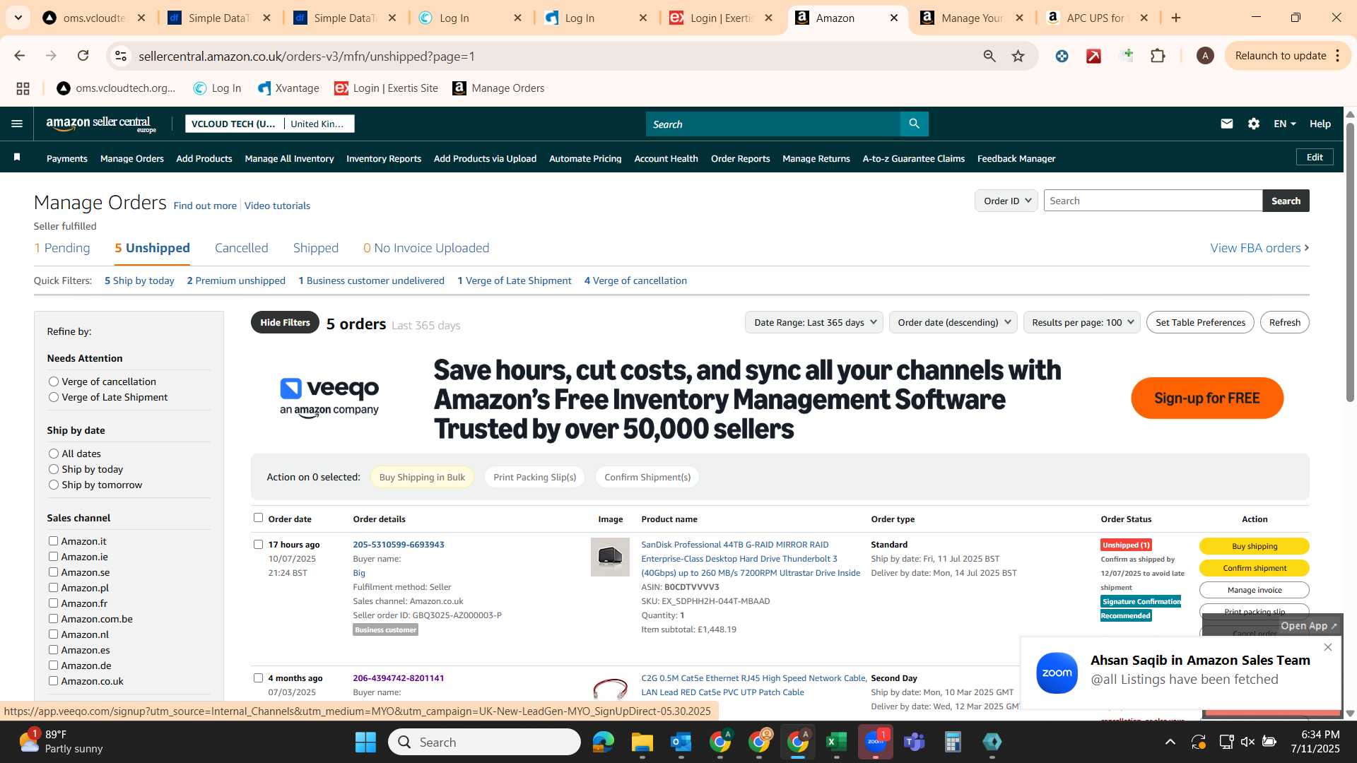Bookmark this page with star icon
Image resolution: width=1357 pixels, height=763 pixels.
[1018, 56]
